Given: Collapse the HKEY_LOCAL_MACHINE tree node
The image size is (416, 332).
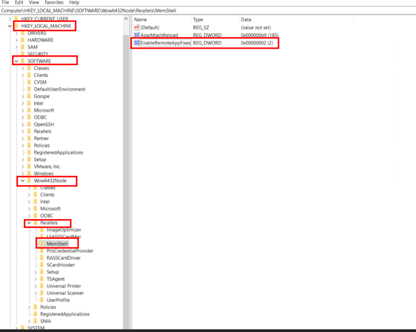Looking at the screenshot, I should pos(10,26).
